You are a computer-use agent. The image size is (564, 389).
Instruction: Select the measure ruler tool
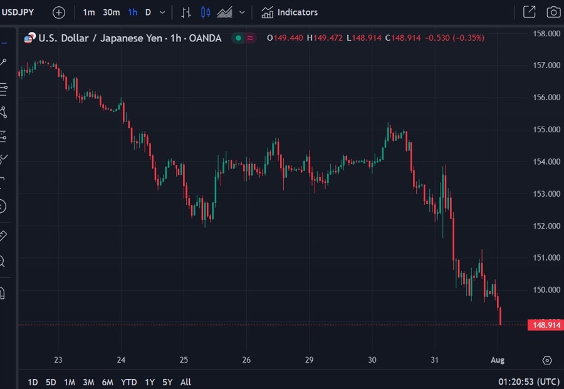pos(3,236)
